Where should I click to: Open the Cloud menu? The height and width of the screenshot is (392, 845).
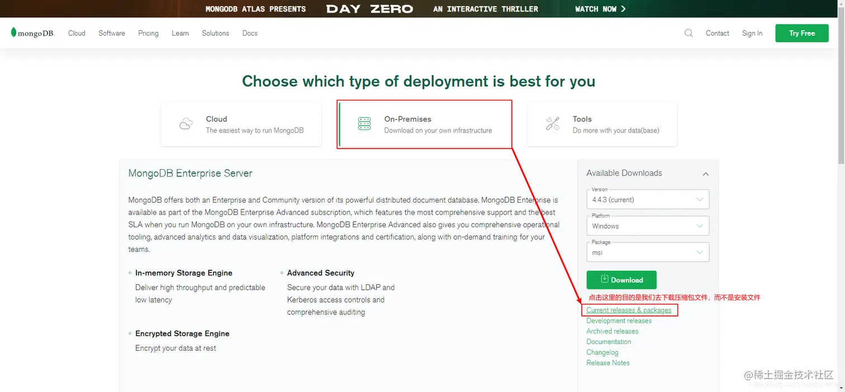click(x=77, y=33)
